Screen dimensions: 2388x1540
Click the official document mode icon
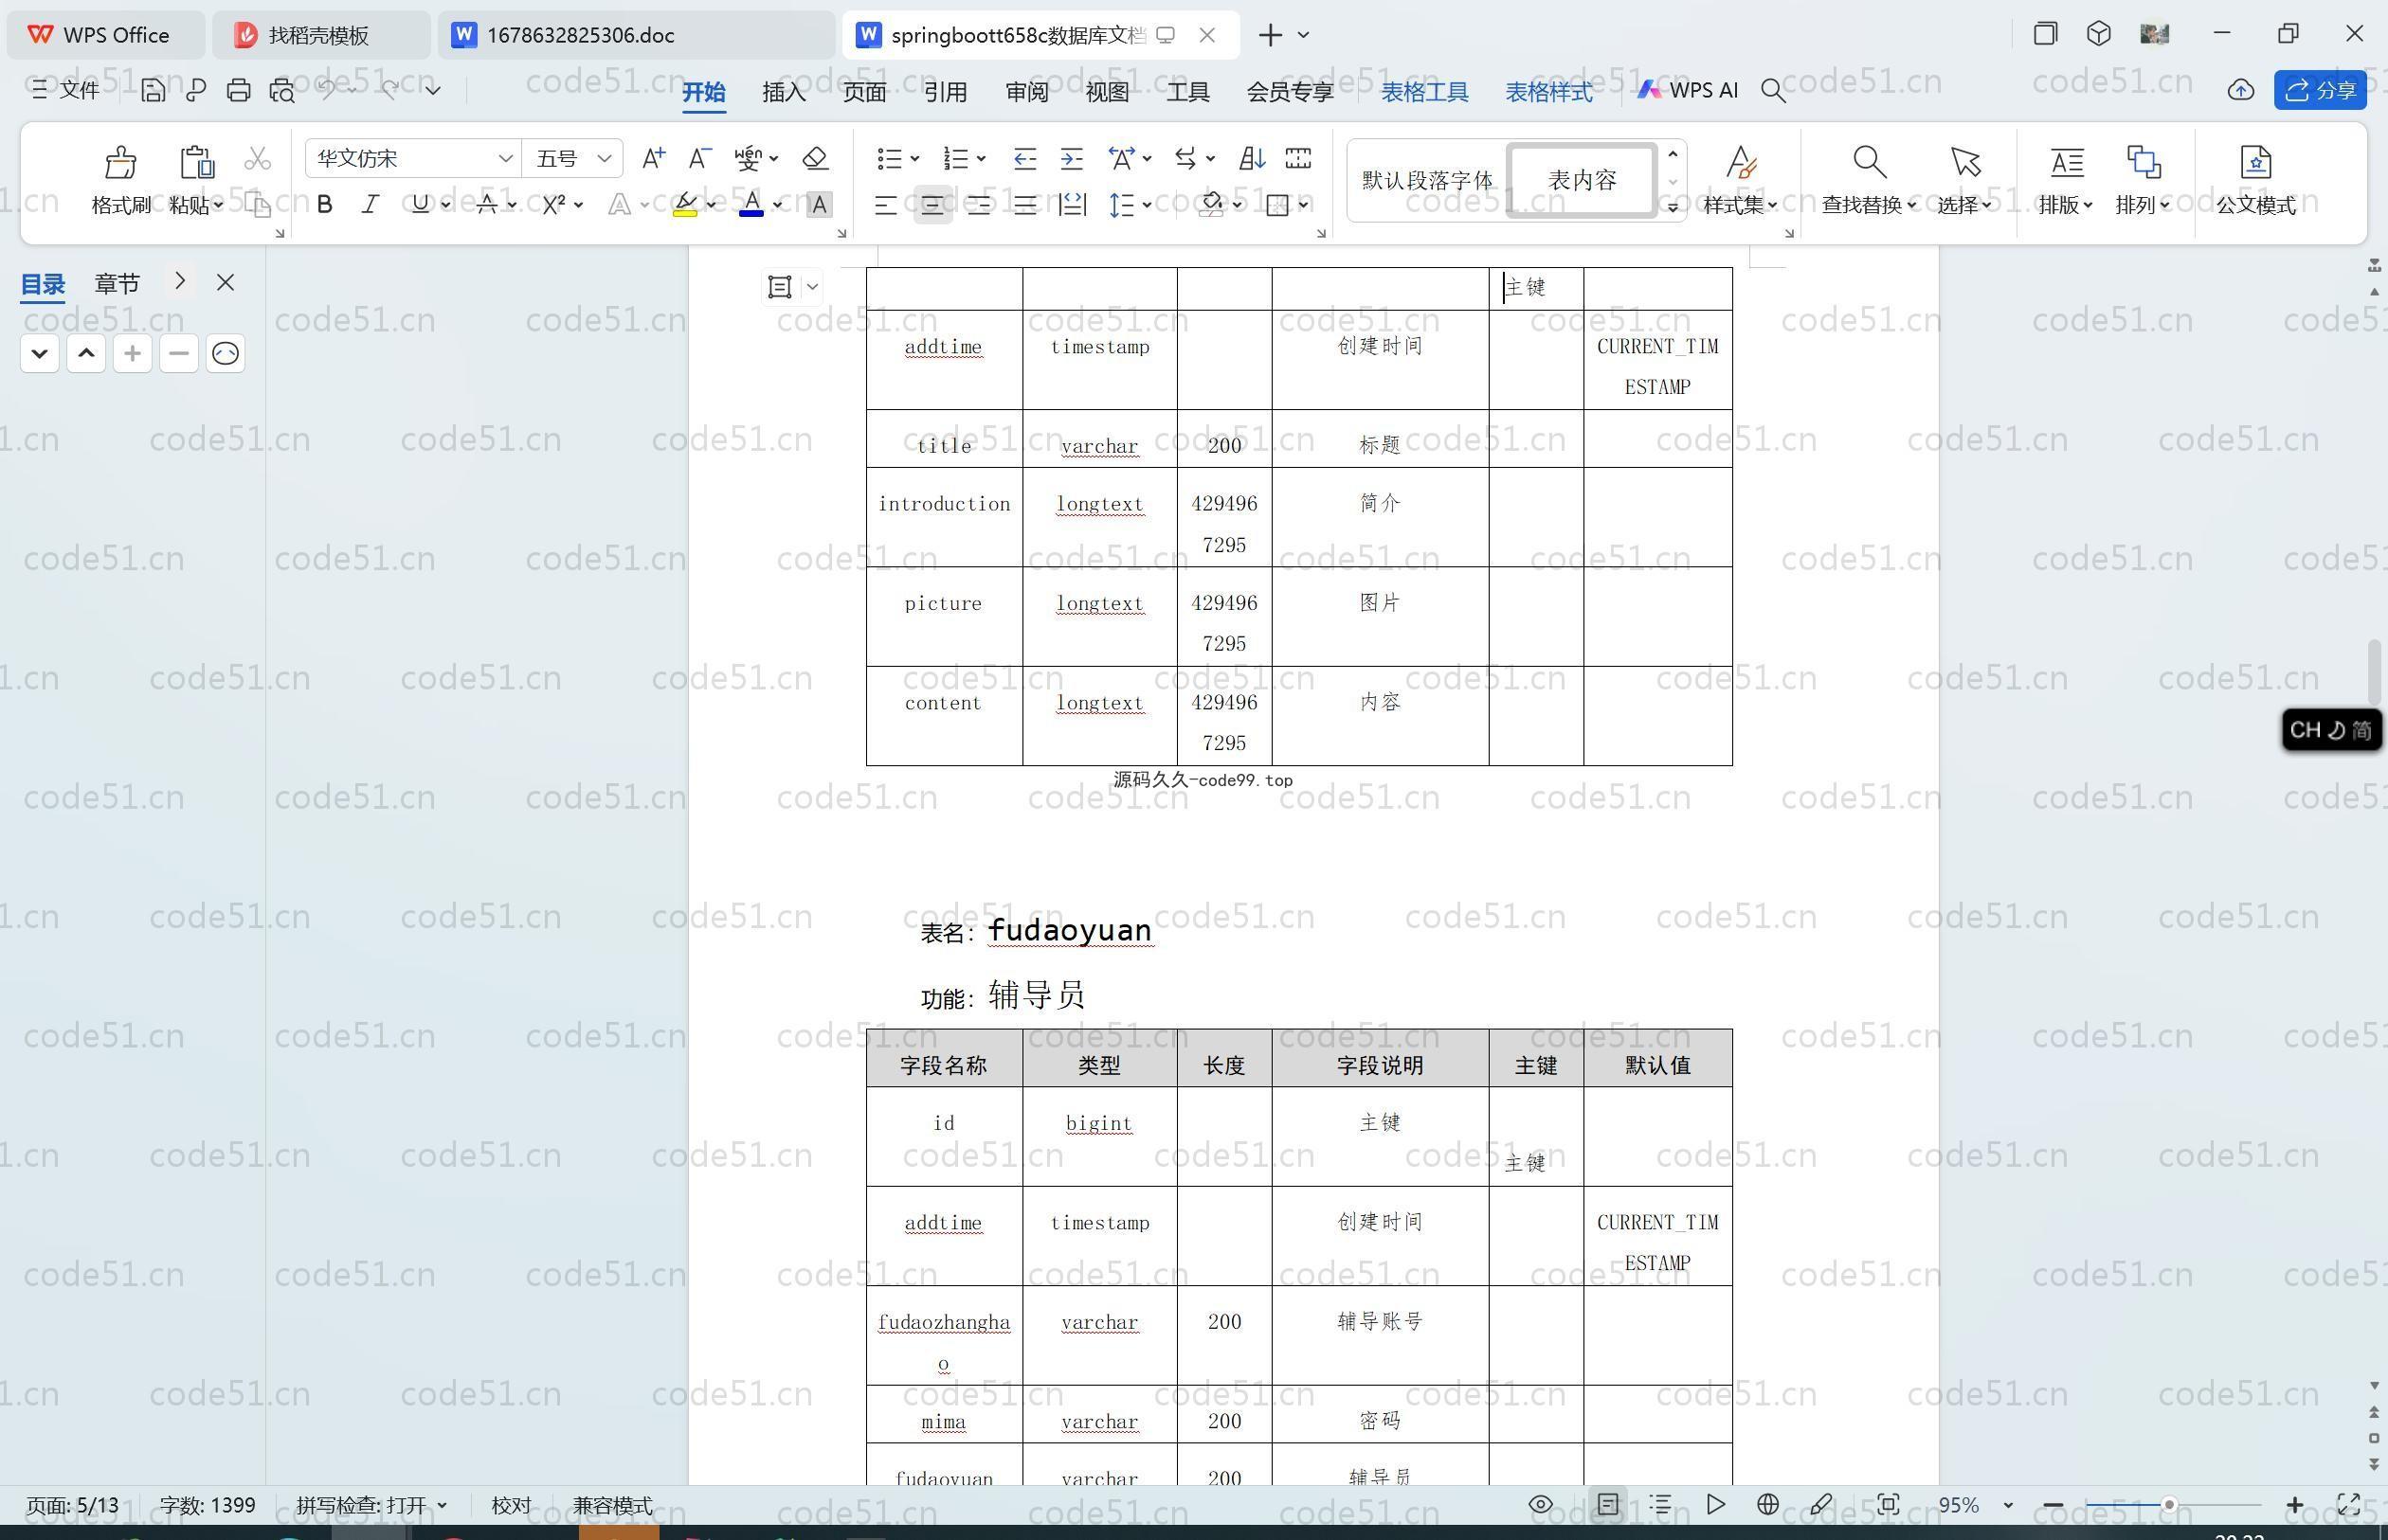click(2256, 162)
